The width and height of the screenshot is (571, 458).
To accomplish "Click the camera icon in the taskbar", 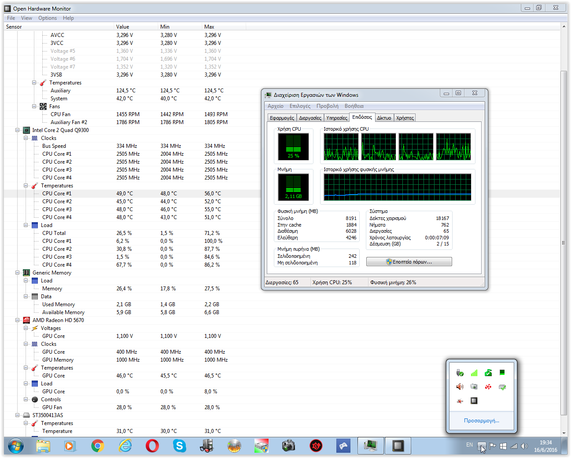I will [x=288, y=446].
